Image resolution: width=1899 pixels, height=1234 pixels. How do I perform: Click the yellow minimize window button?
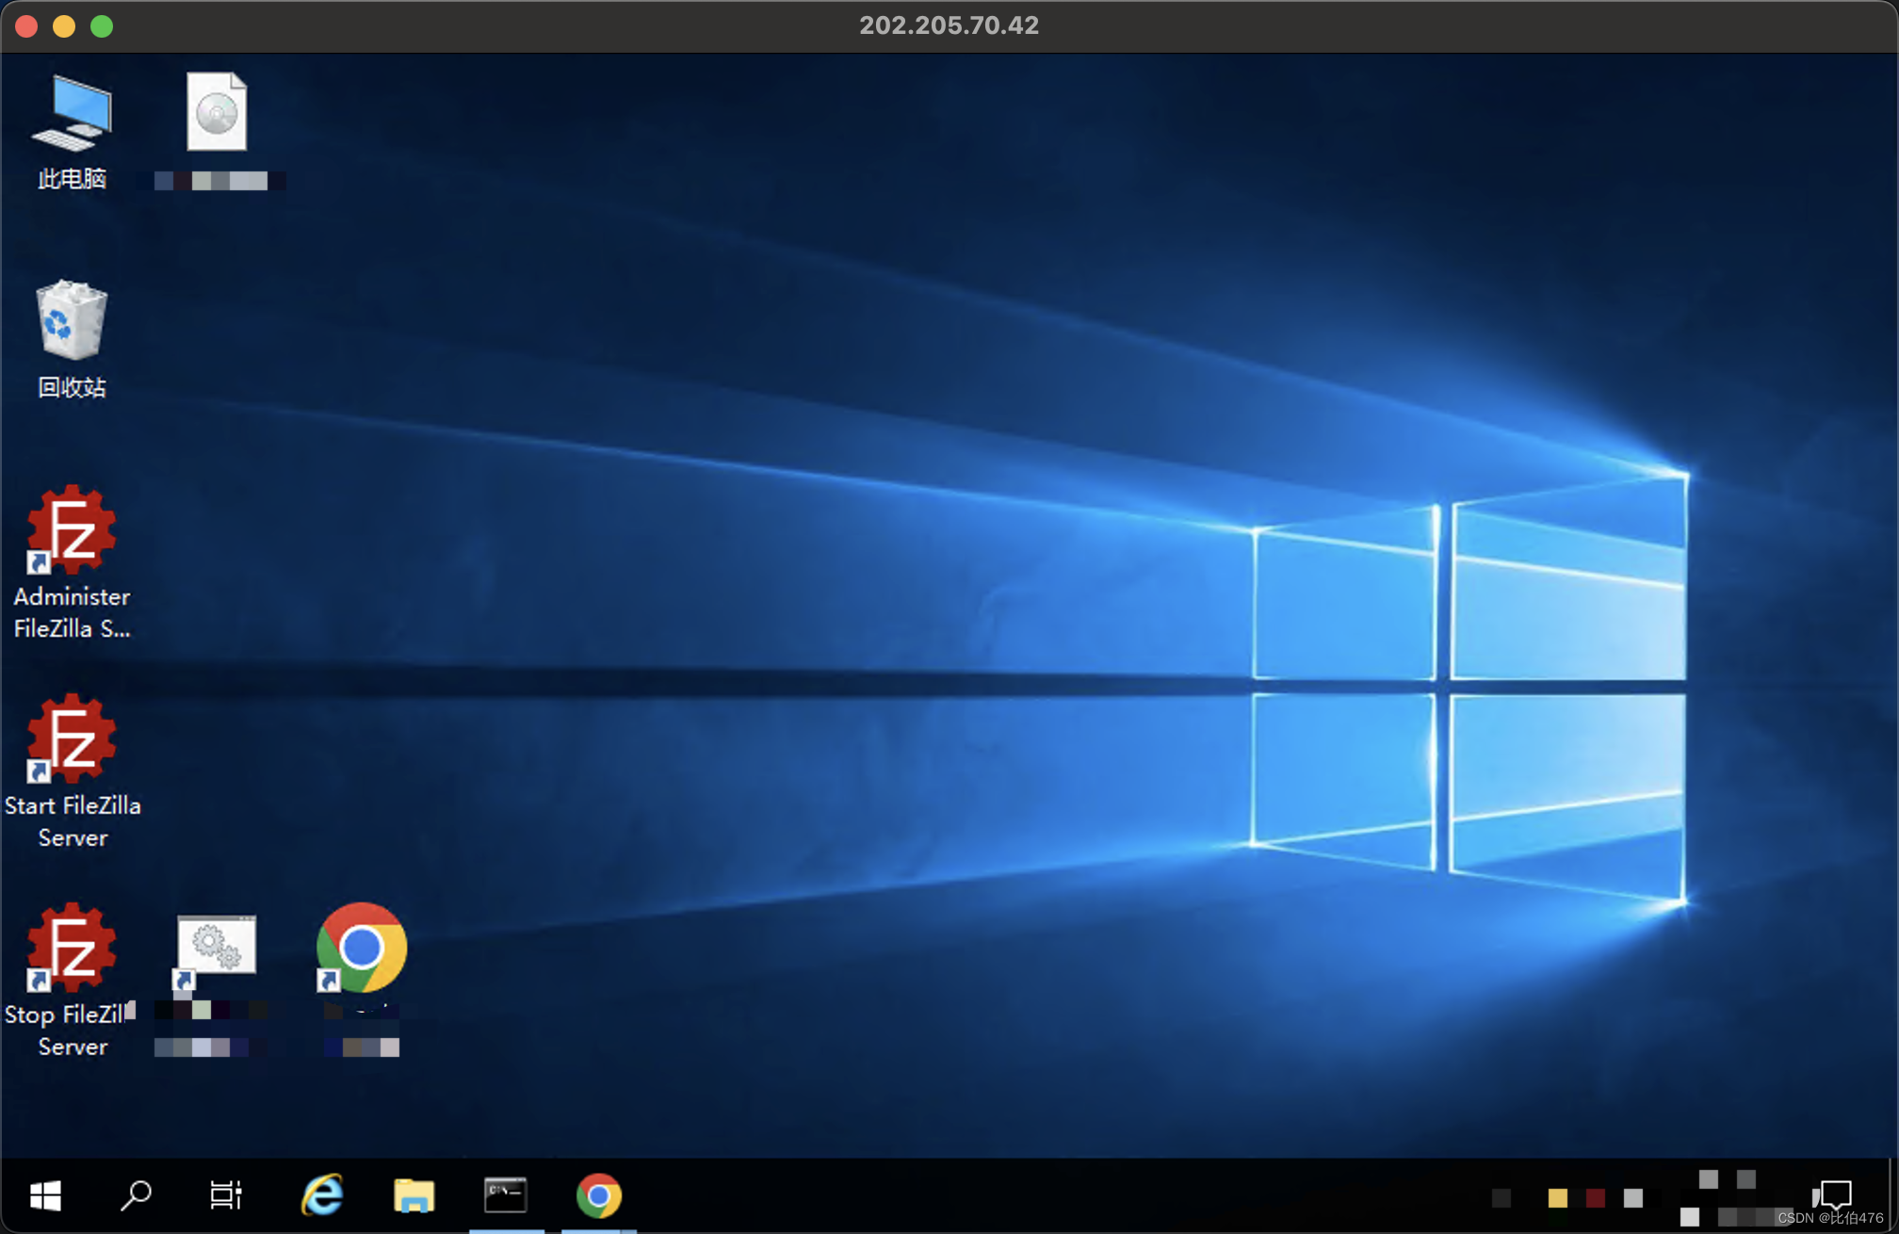[x=64, y=26]
